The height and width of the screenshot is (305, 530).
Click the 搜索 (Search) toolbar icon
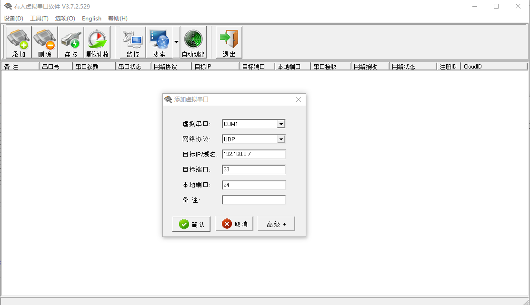[159, 42]
